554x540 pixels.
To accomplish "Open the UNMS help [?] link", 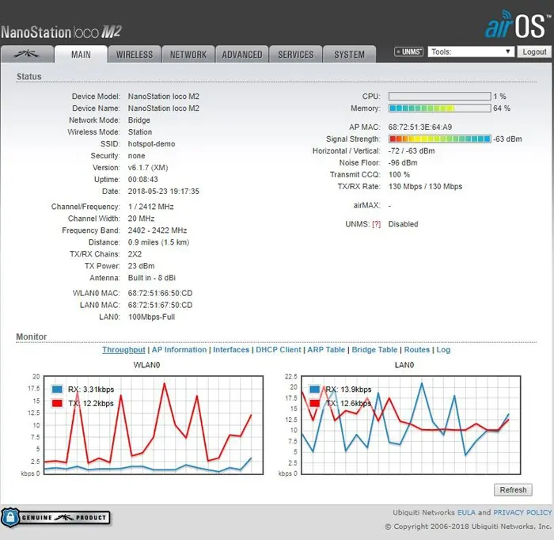I will [376, 224].
